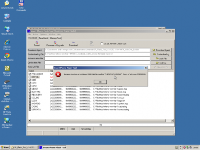The width and height of the screenshot is (200, 150).
Task: Click the Scatter-loading File path field
Action: (x=97, y=54)
